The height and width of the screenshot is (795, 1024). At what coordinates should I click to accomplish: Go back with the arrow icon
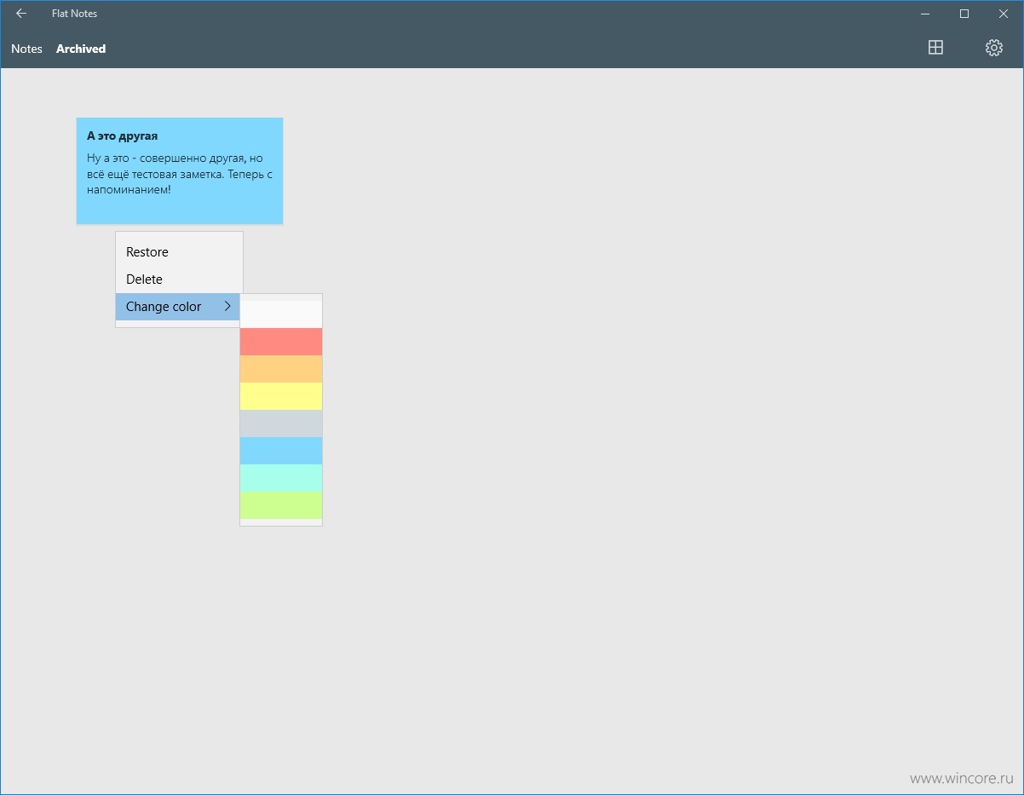pyautogui.click(x=21, y=14)
